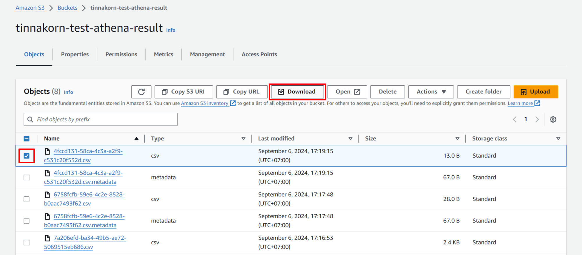Click the file icon for 6758fcfb csv.metadata object
Screen dimensions: 582x255
[x=47, y=216]
